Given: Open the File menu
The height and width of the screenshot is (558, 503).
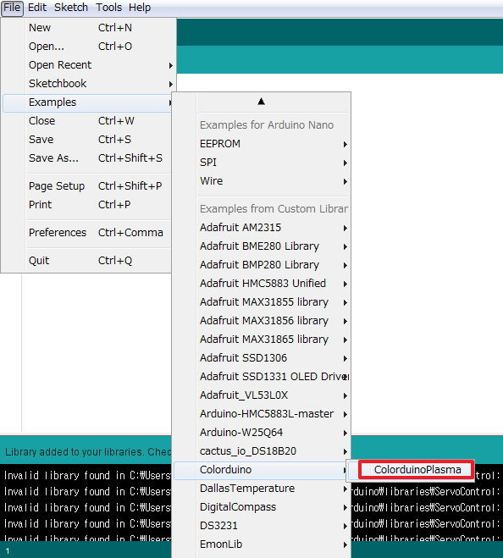Looking at the screenshot, I should (12, 8).
